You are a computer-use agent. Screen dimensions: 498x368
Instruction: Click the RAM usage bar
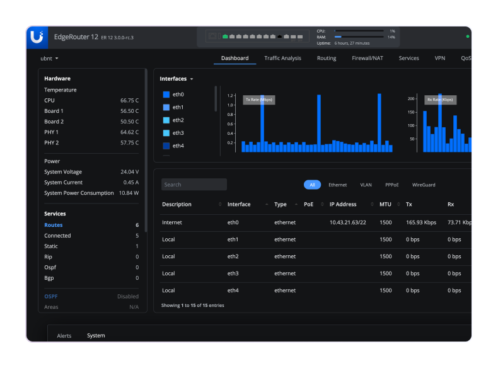pyautogui.click(x=359, y=37)
